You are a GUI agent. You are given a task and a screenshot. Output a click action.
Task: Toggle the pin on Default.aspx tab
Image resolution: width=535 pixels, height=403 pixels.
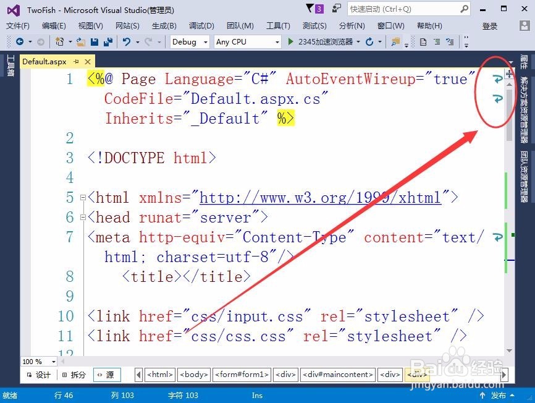76,61
